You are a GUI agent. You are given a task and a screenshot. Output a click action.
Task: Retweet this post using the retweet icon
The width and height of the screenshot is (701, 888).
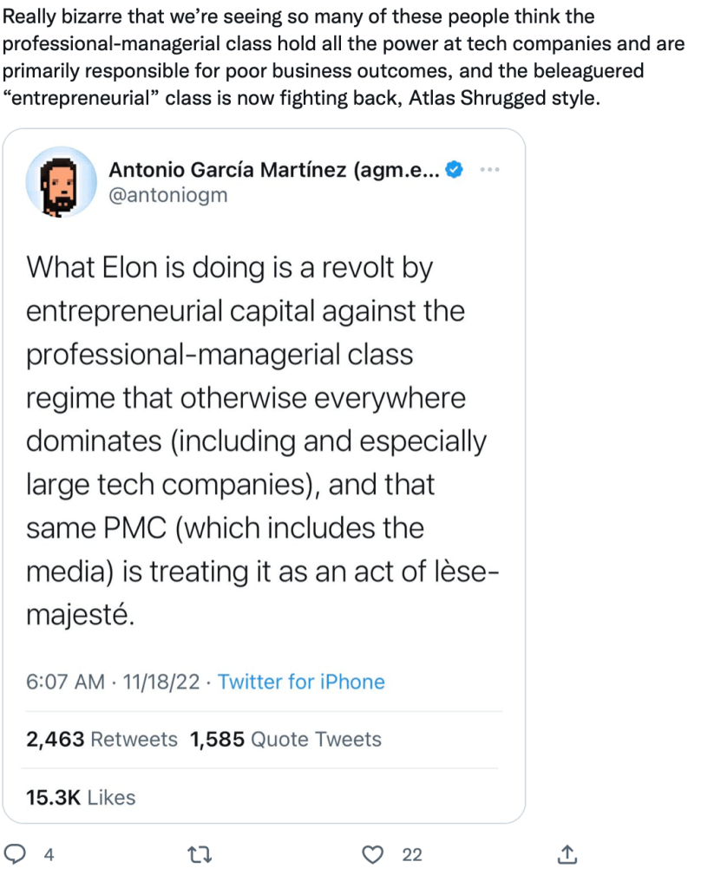point(201,855)
